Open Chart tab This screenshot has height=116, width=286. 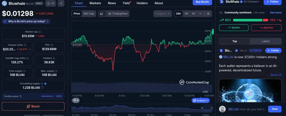(x=78, y=3)
